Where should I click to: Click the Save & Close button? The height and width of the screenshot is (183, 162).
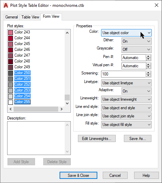pos(78,175)
